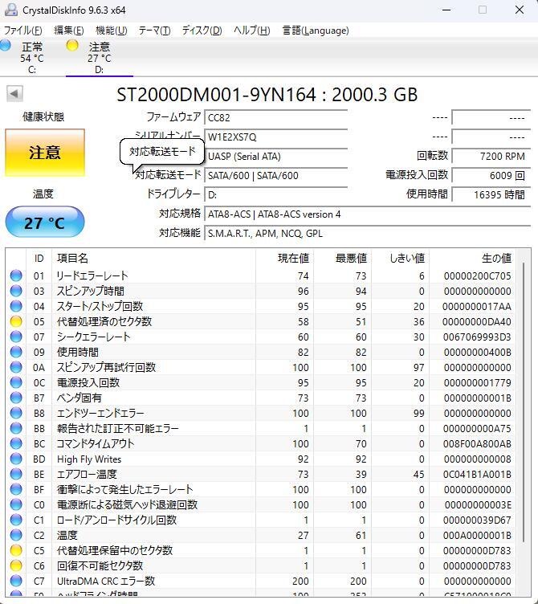Open the 編集(E) menu
The width and height of the screenshot is (538, 604).
coord(68,31)
